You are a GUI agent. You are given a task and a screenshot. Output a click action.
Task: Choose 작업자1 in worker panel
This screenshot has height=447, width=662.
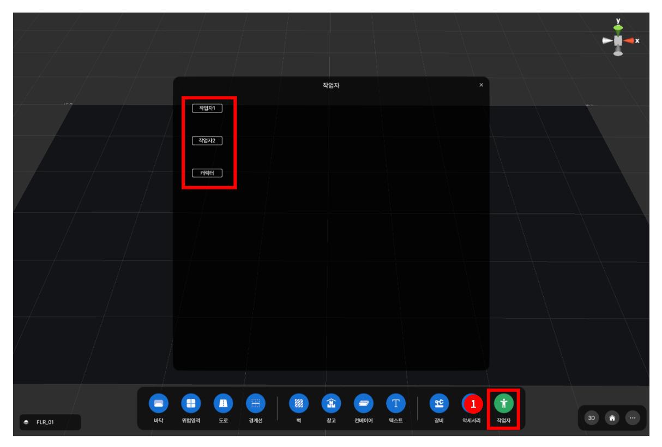pyautogui.click(x=207, y=109)
